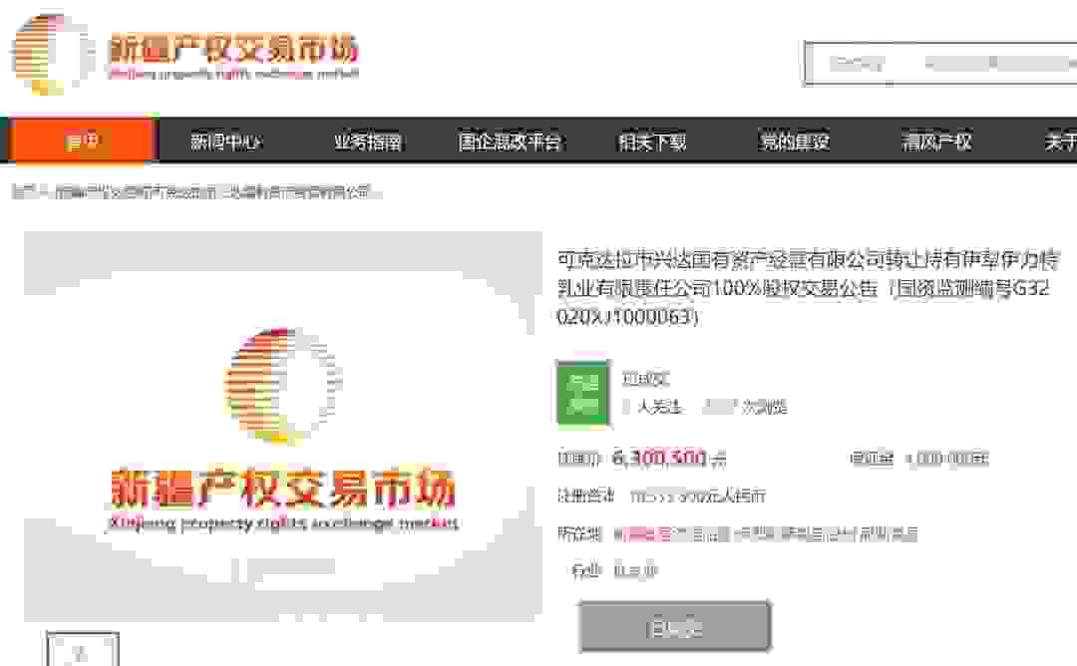Open the 业务指南 menu item
Screen dimensions: 1077x666
click(368, 142)
